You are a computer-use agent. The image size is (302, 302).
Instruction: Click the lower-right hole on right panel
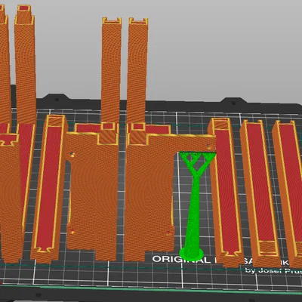coord(169,233)
